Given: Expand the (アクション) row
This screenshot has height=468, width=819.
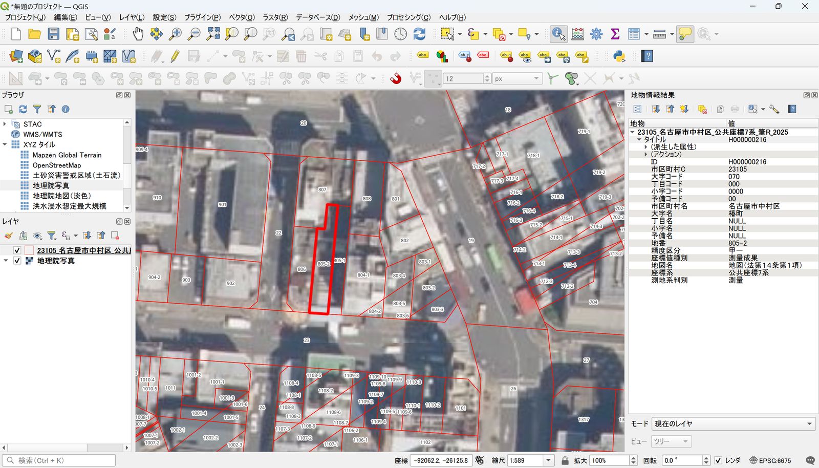Looking at the screenshot, I should tap(646, 154).
